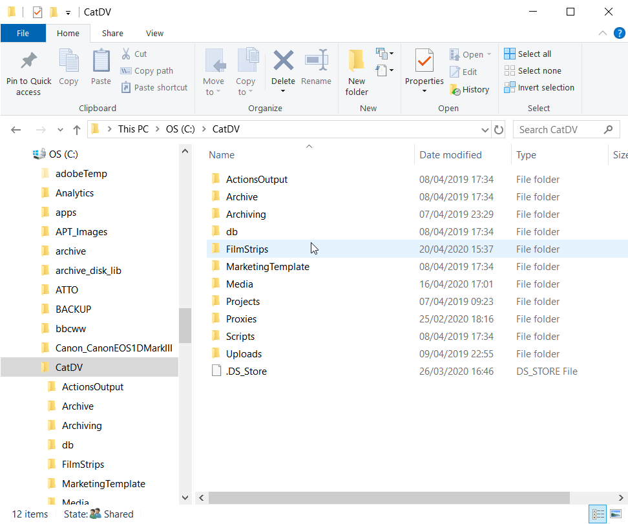Image resolution: width=628 pixels, height=524 pixels.
Task: Select the MarketingTemplate folder in file list
Action: (267, 267)
